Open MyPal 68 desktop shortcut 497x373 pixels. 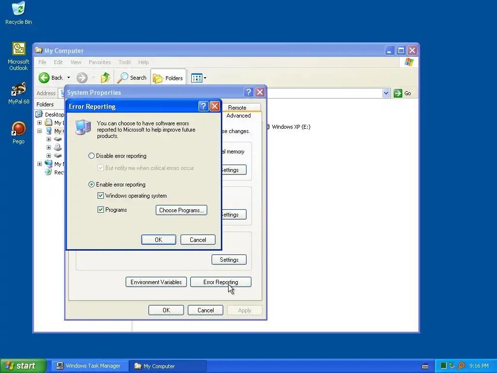click(18, 93)
